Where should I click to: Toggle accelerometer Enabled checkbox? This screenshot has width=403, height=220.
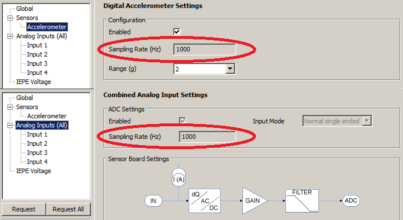tap(177, 31)
